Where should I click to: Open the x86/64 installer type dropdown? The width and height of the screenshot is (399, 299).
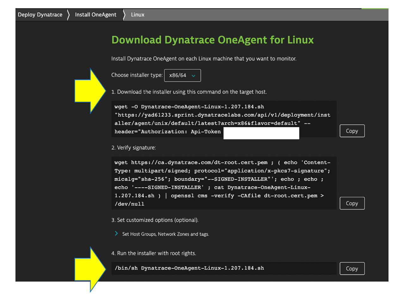click(x=182, y=75)
